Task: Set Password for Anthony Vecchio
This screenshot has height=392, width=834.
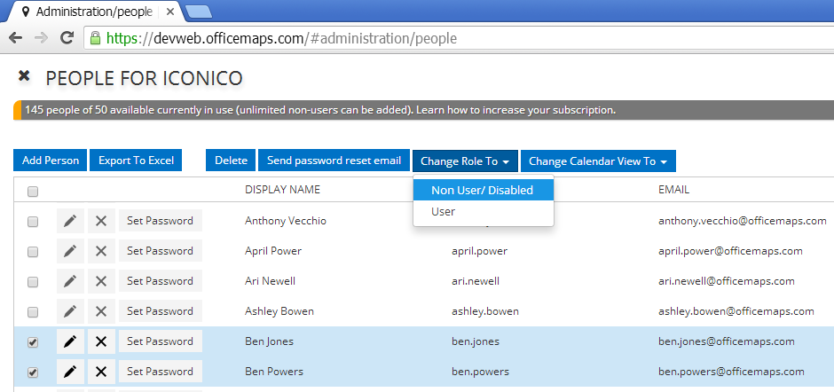Action: click(x=160, y=221)
